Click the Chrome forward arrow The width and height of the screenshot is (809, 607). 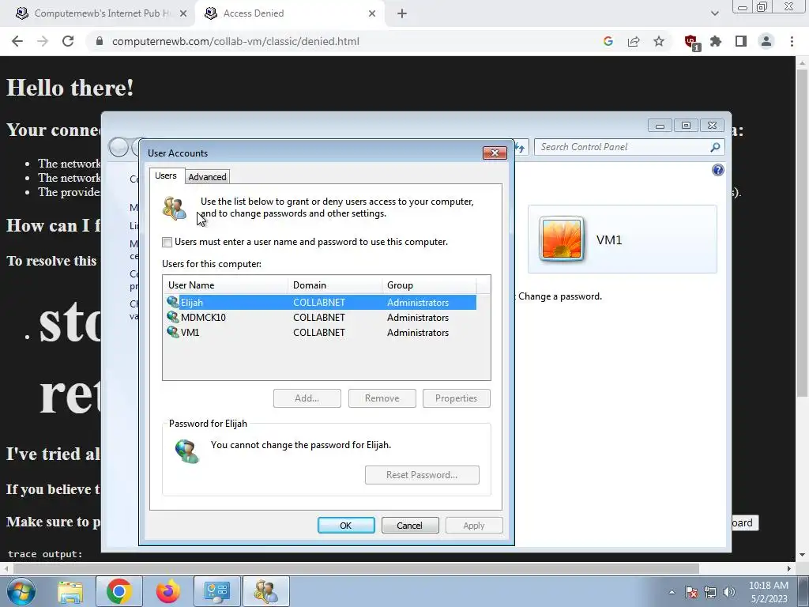(43, 41)
